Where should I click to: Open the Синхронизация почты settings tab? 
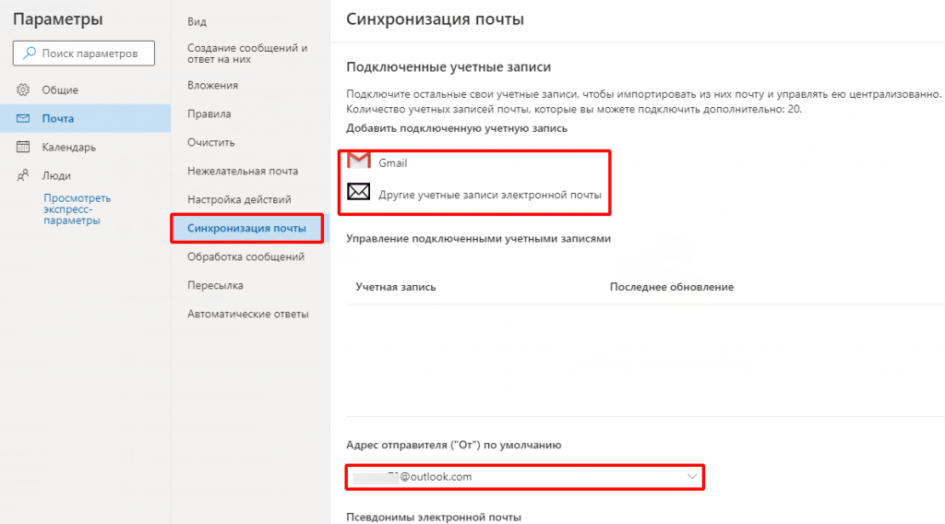tap(246, 228)
